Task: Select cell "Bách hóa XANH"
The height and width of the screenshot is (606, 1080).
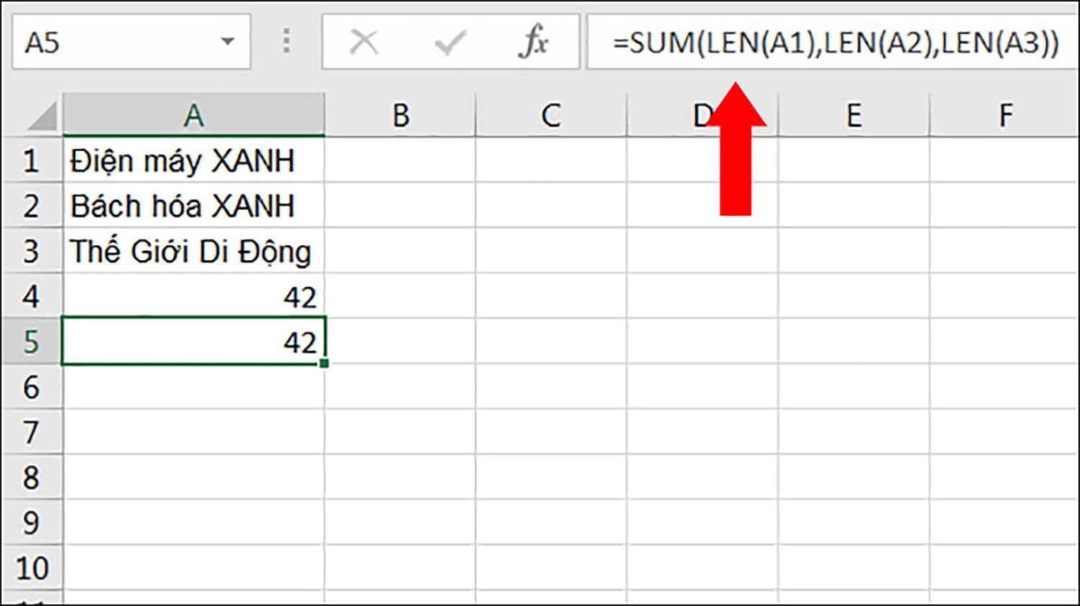Action: coord(194,205)
